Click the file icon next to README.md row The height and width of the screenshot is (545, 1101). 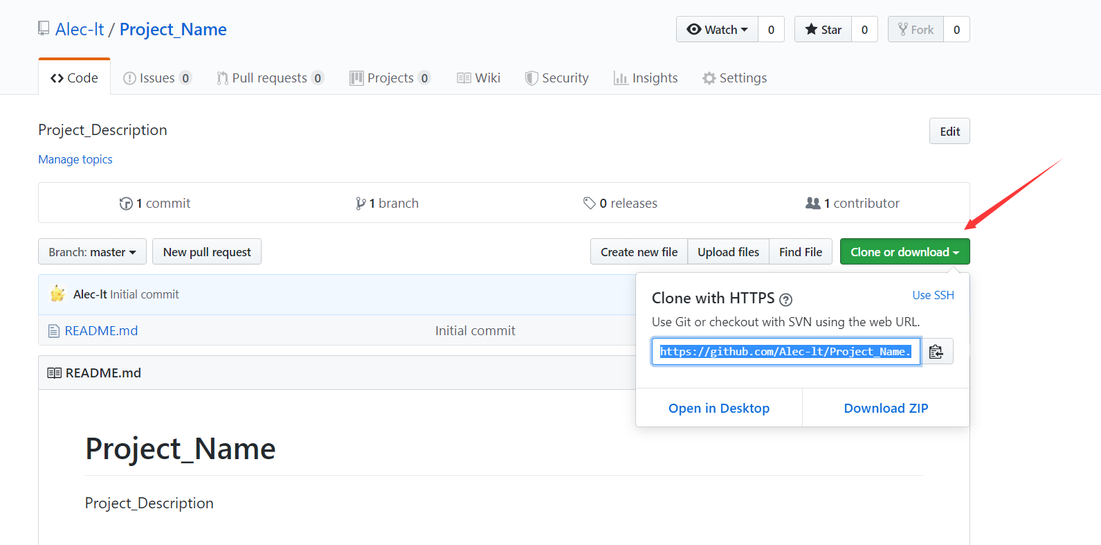click(x=53, y=331)
